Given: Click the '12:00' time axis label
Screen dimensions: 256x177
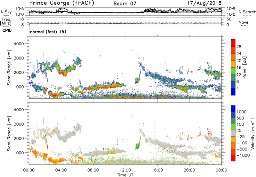Looking at the screenshot, I should (x=125, y=170).
